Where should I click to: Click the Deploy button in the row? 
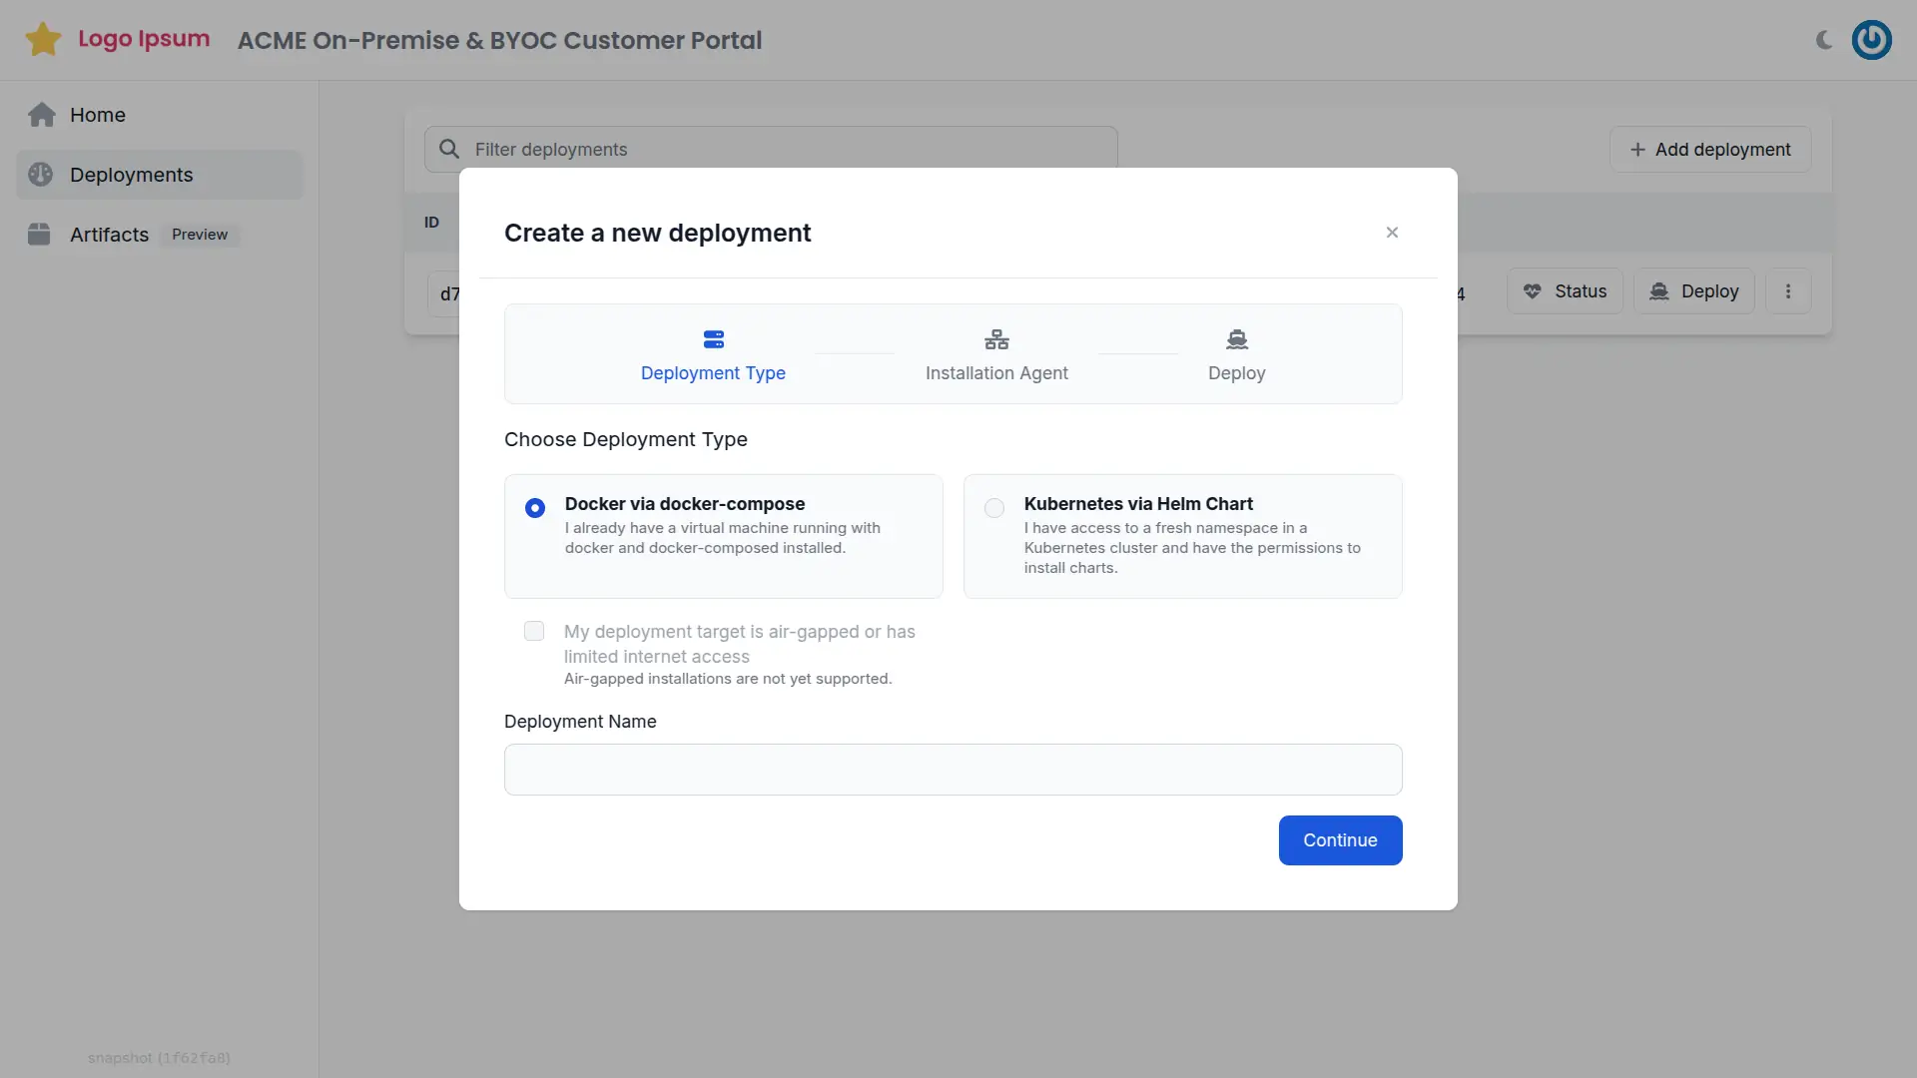pyautogui.click(x=1694, y=291)
